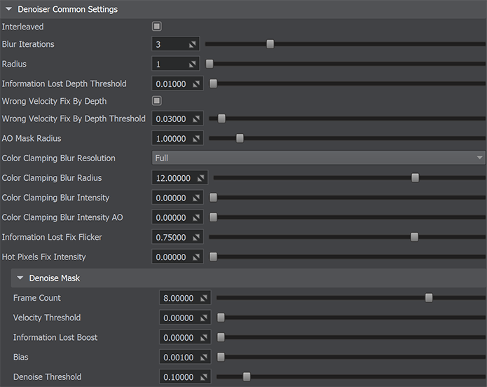The image size is (487, 387).
Task: Click Information Lost Depth Threshold slider handle
Action: [x=214, y=83]
